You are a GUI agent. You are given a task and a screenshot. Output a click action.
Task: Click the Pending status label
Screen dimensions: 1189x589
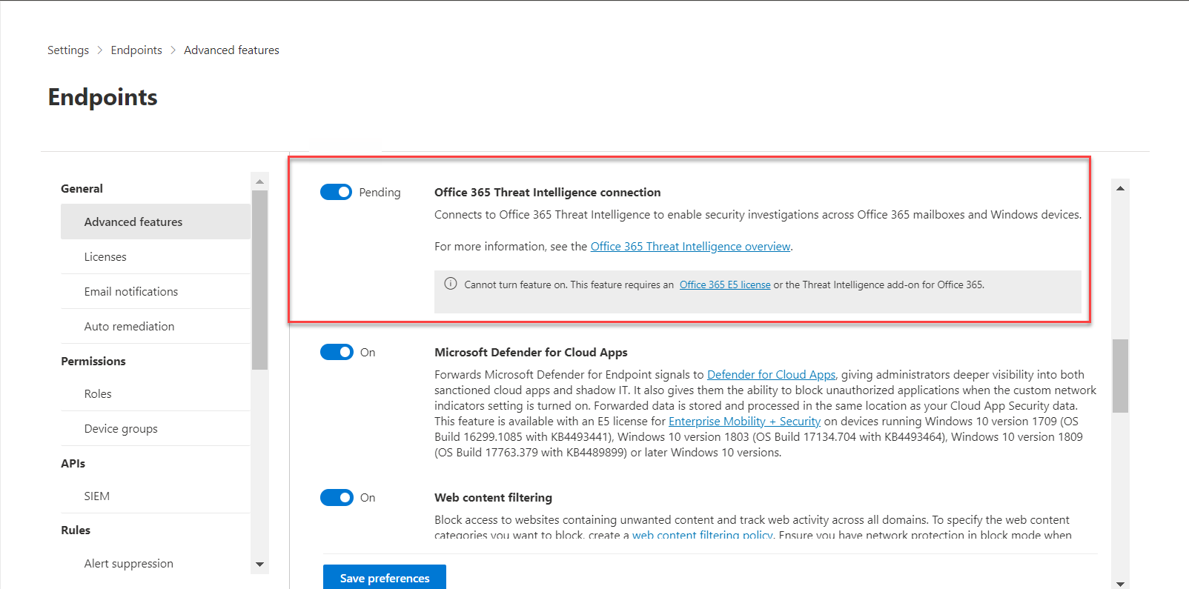380,192
